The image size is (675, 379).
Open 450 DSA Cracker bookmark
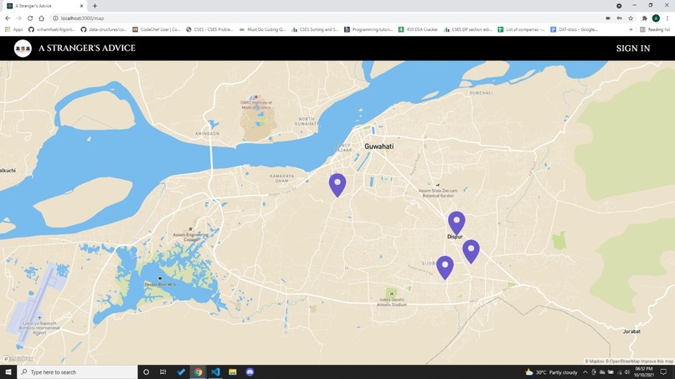(x=418, y=29)
